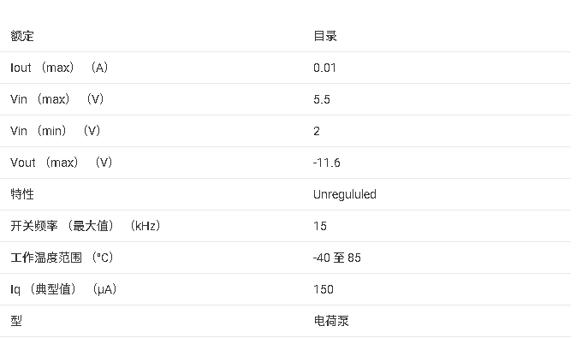Select the Vout (max) (V) label
Image resolution: width=576 pixels, height=338 pixels.
(x=61, y=163)
